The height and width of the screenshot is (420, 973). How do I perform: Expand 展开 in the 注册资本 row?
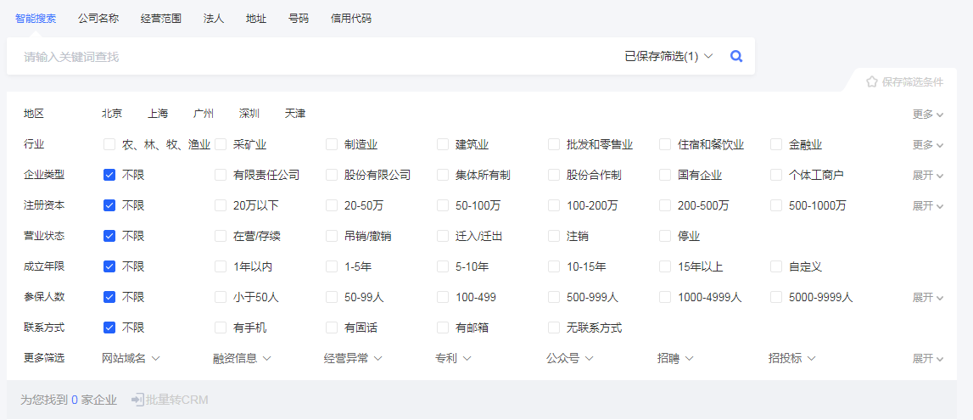tap(928, 205)
